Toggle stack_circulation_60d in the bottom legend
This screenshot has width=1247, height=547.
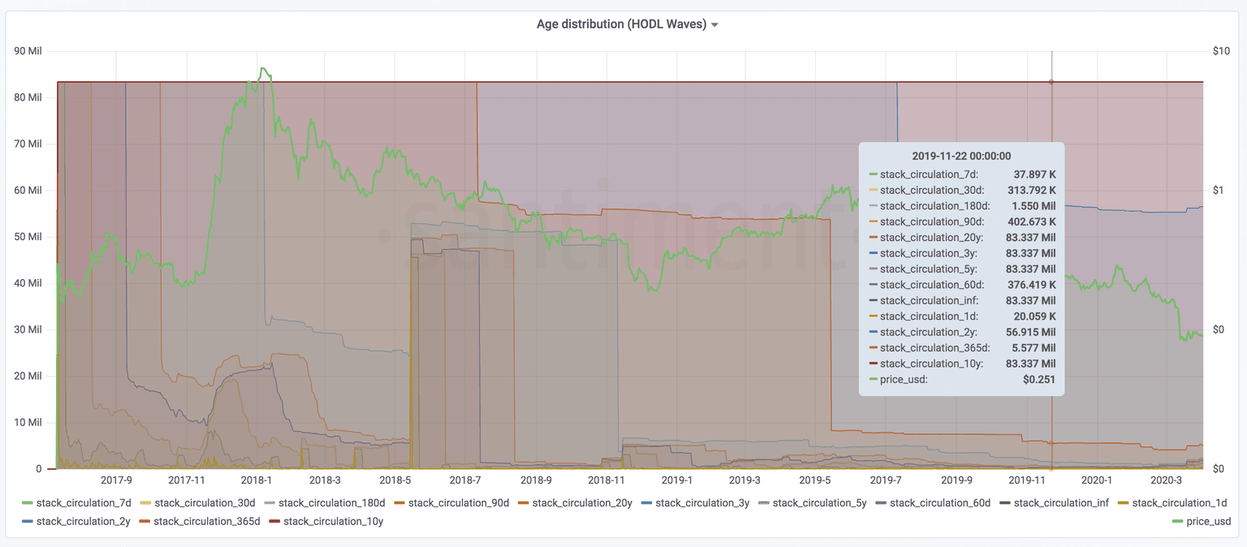939,503
